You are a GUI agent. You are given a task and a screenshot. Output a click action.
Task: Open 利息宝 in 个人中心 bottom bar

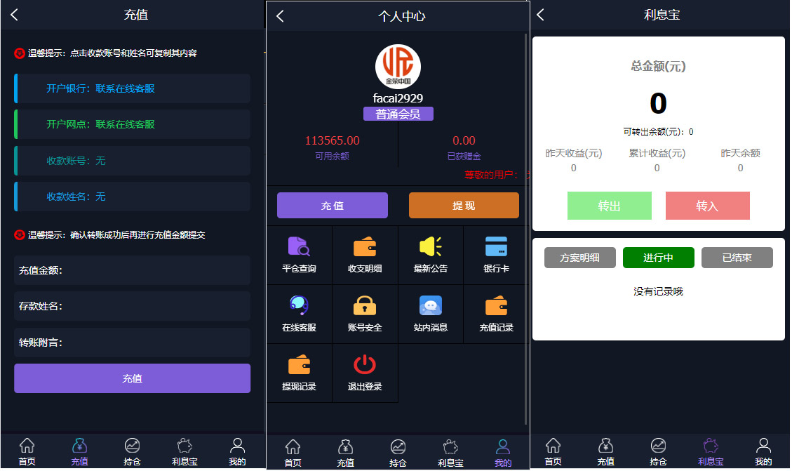450,453
